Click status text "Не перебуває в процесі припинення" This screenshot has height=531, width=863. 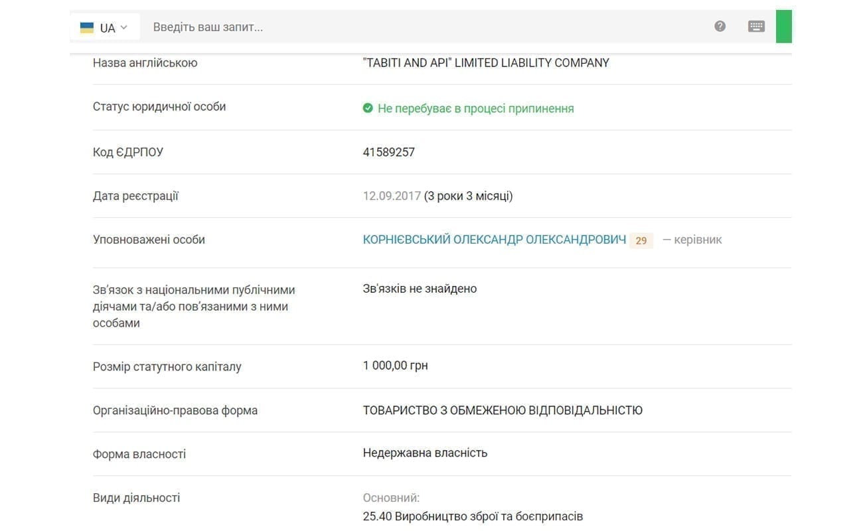(x=476, y=108)
